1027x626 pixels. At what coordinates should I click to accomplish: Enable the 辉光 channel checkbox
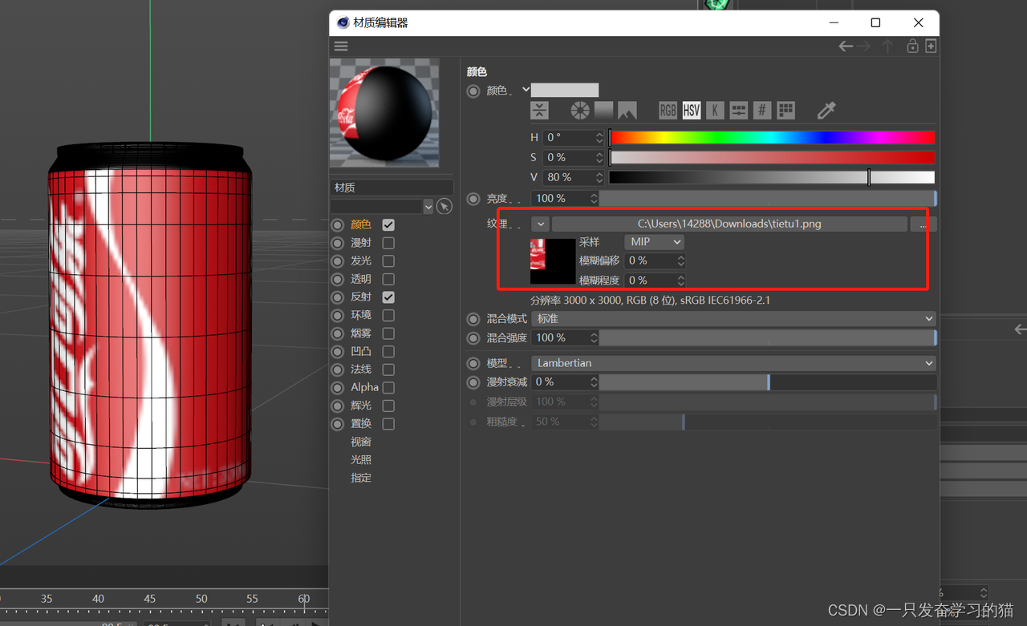(x=388, y=406)
